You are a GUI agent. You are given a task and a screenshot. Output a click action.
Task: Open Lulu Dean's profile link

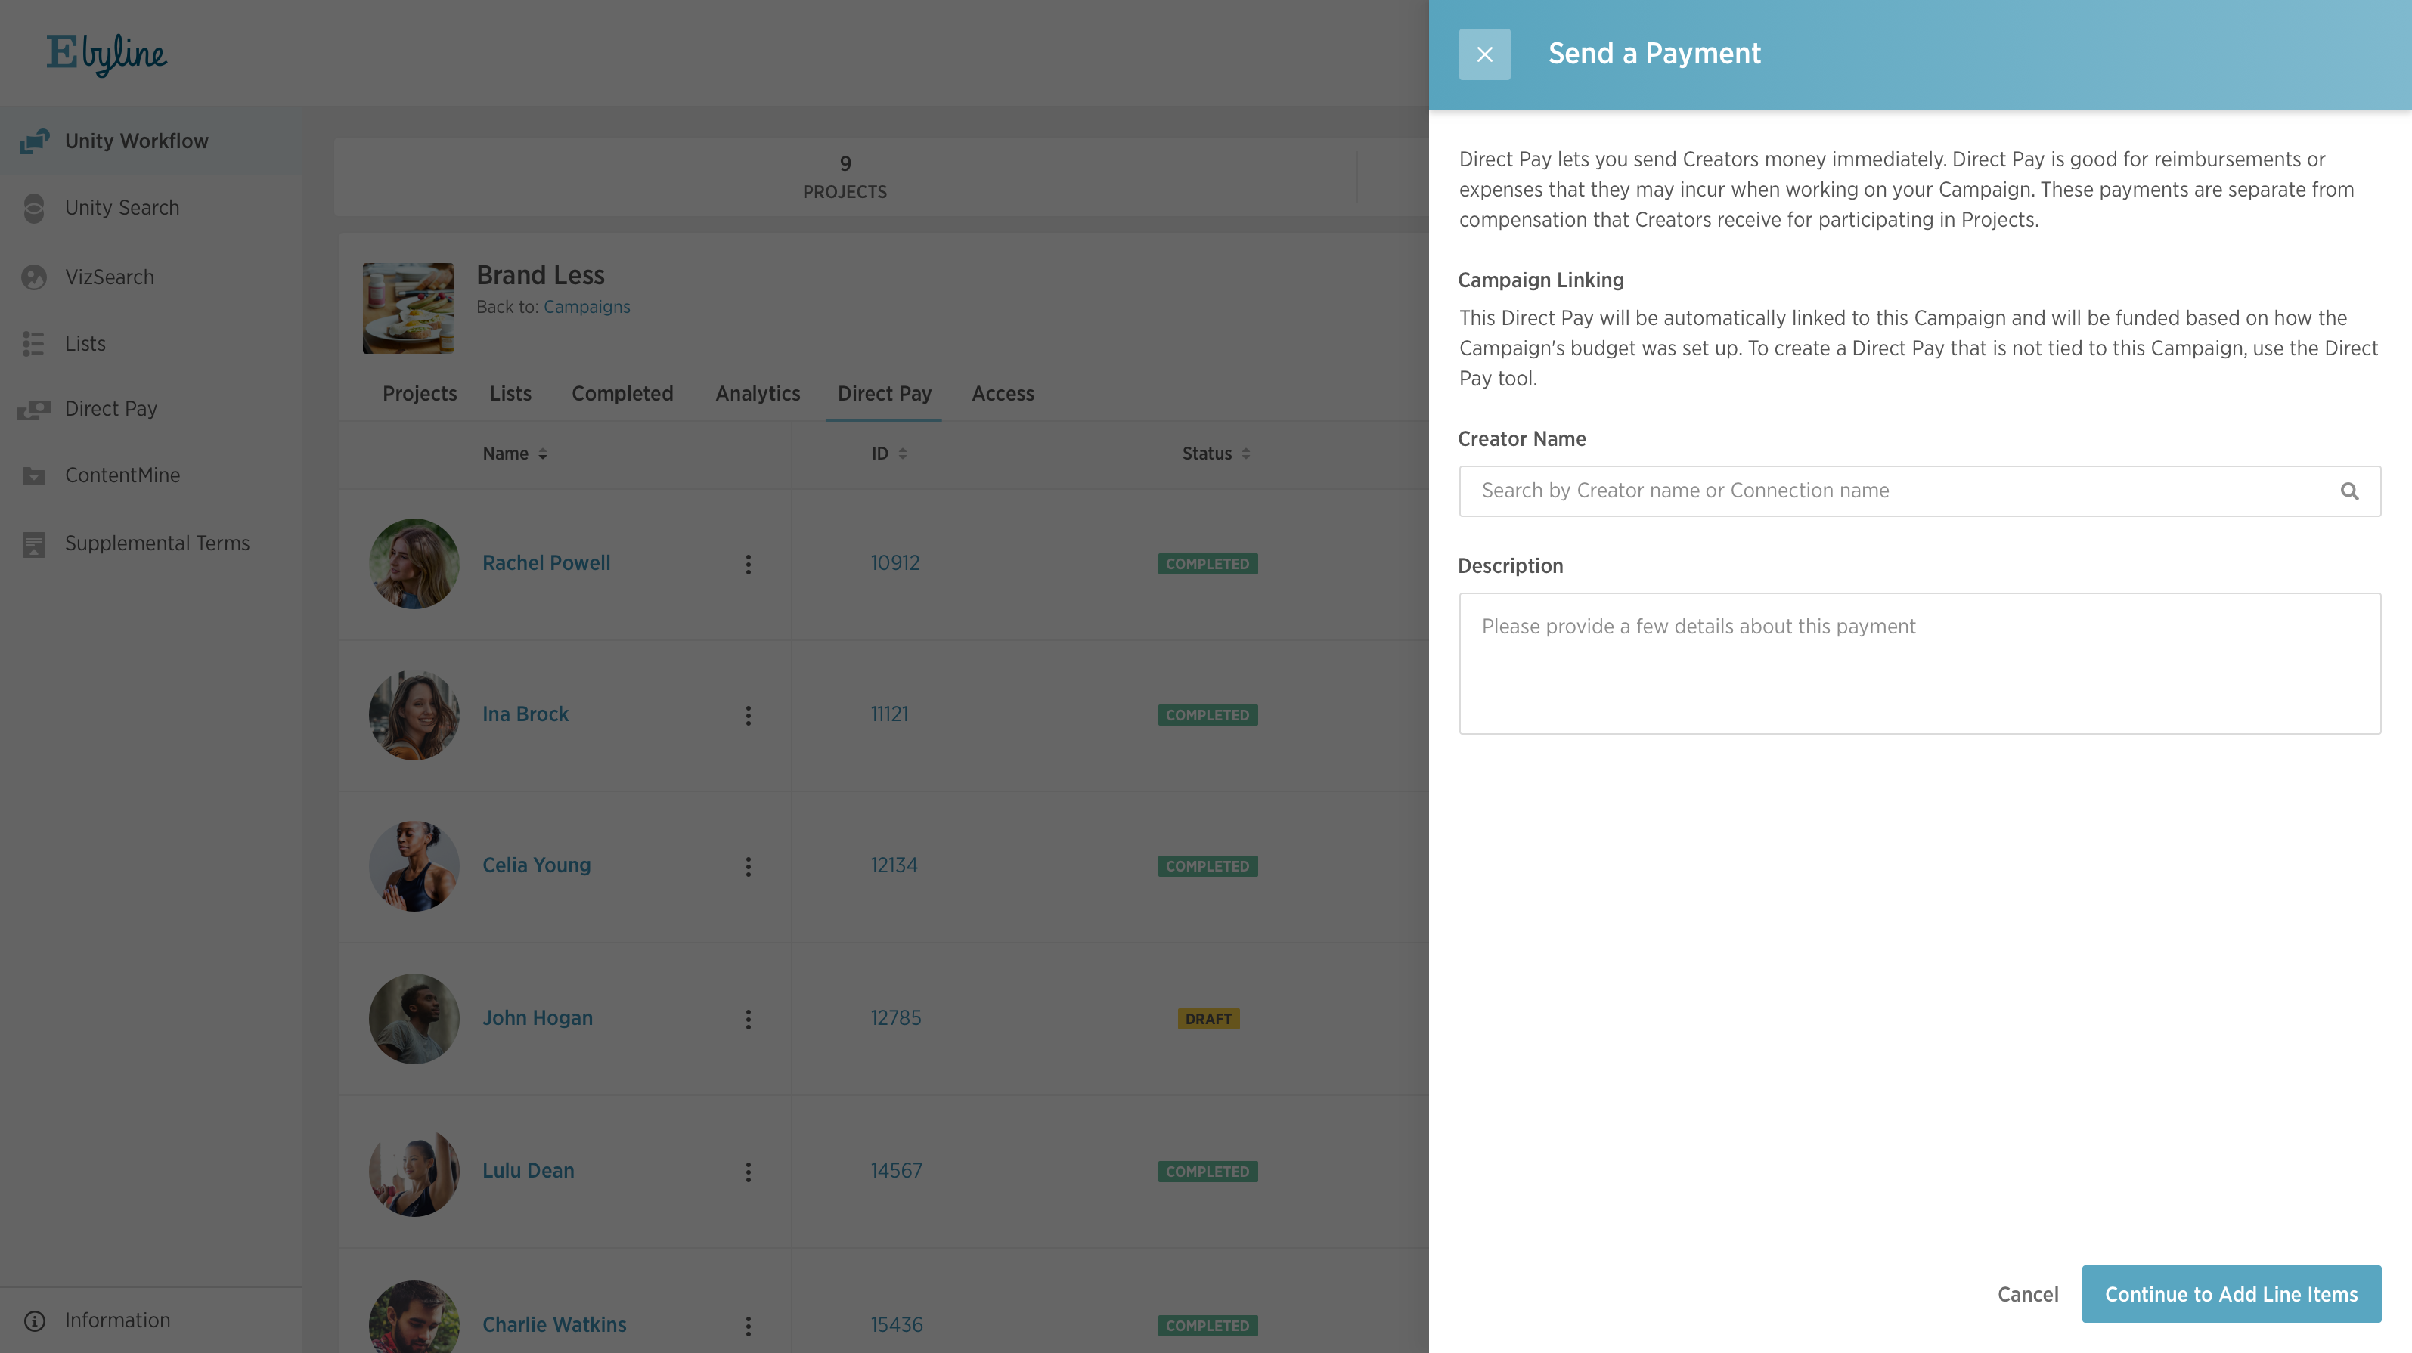point(528,1172)
